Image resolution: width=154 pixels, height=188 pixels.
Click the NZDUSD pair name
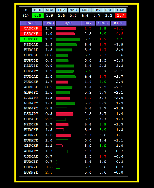[31, 66]
